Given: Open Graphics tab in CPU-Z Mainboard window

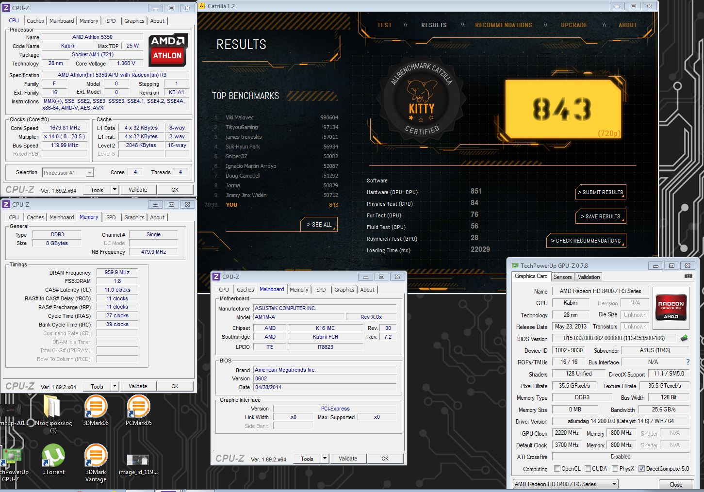Looking at the screenshot, I should click(x=344, y=290).
